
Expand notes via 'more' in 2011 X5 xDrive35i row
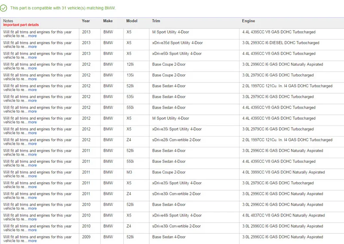(32, 187)
